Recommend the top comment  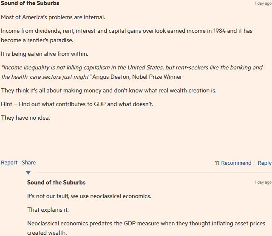[x=236, y=163]
